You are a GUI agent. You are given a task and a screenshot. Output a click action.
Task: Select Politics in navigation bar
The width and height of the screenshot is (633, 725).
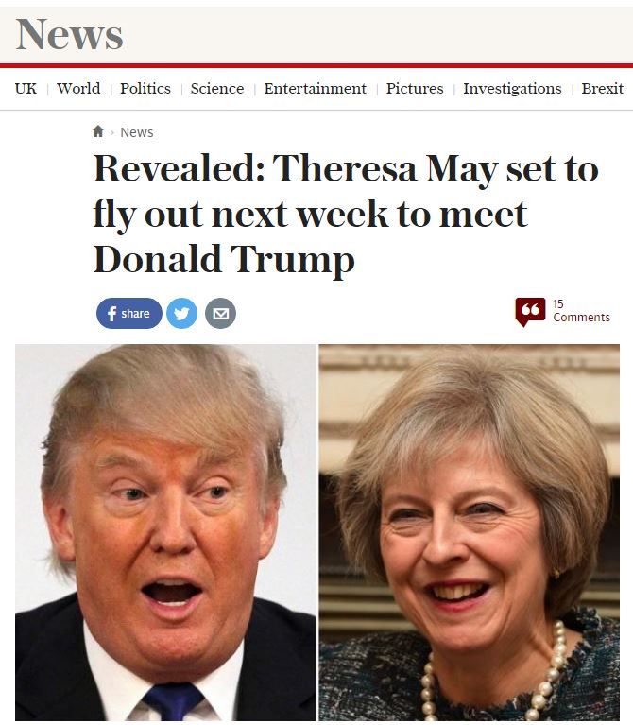[145, 88]
